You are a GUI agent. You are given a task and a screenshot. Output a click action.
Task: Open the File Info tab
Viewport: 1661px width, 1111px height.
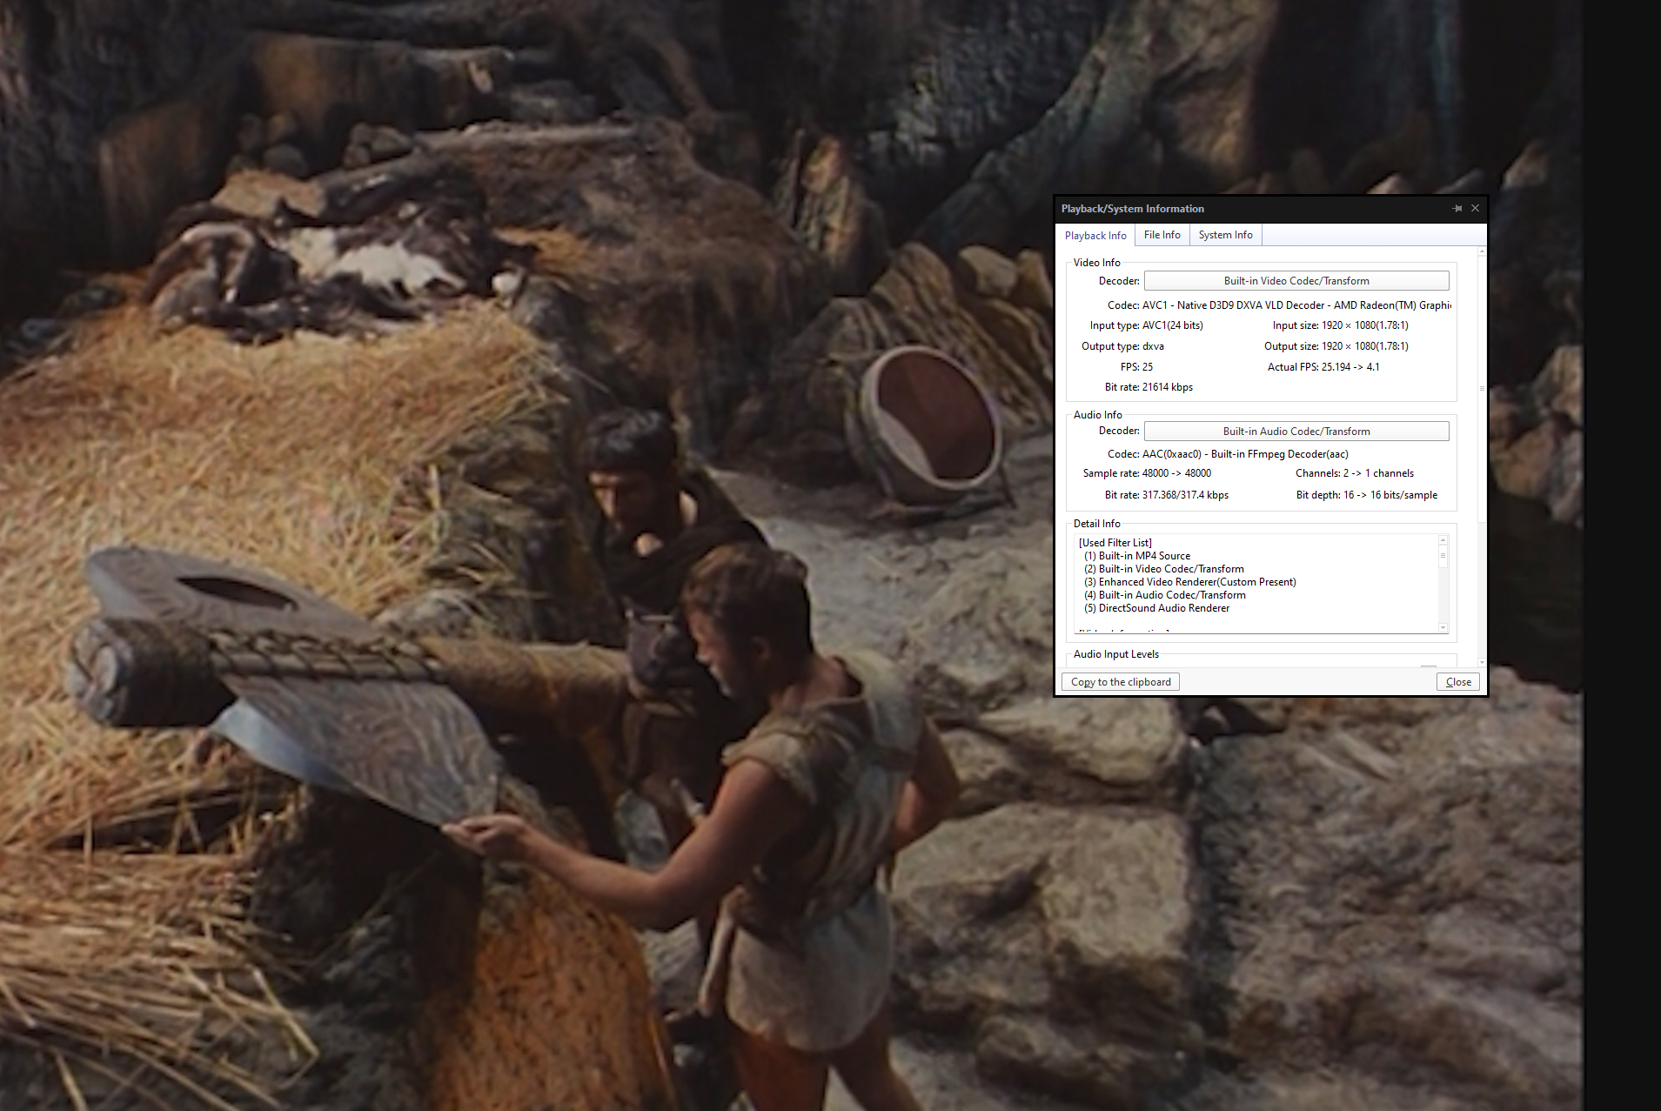tap(1162, 235)
